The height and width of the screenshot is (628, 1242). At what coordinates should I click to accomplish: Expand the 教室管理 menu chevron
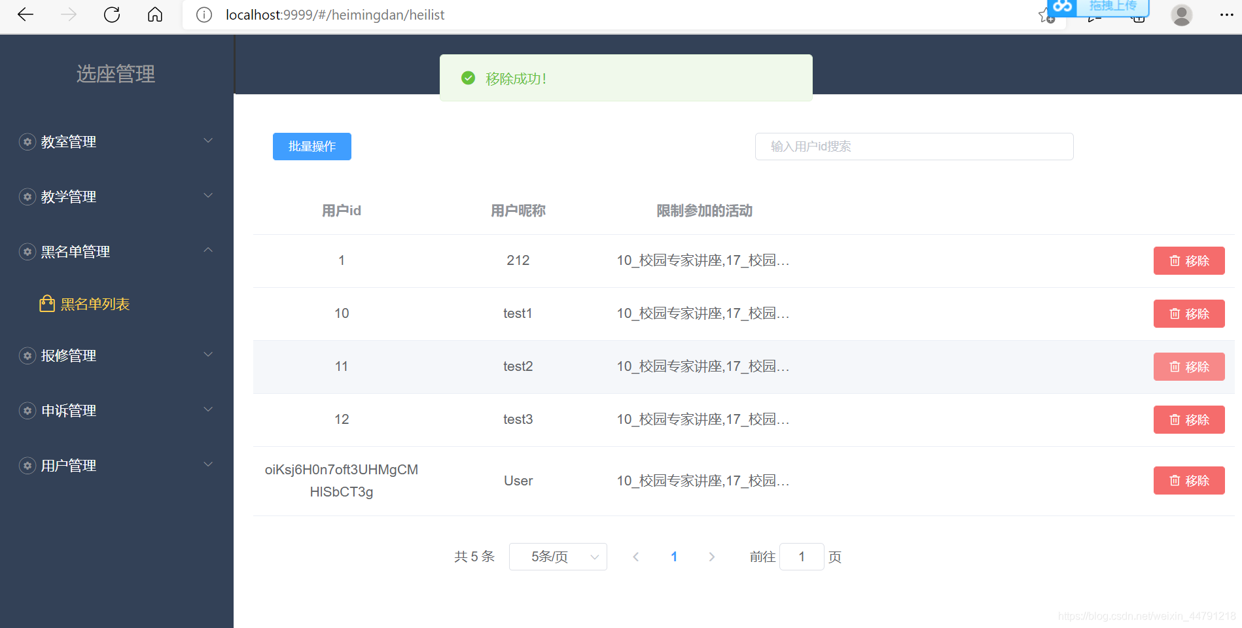coord(208,141)
